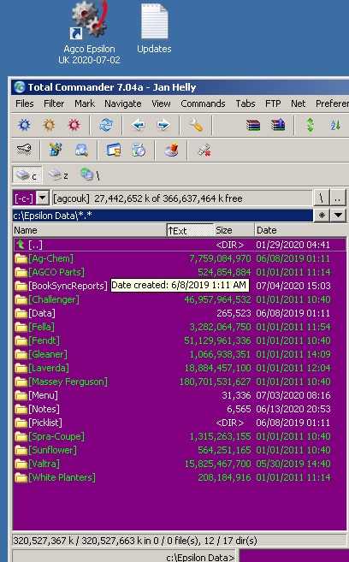
Task: Select the [Challenger] folder
Action: click(x=180, y=299)
